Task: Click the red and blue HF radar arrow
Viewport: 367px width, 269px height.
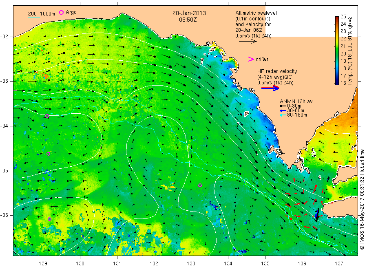Action: click(270, 88)
